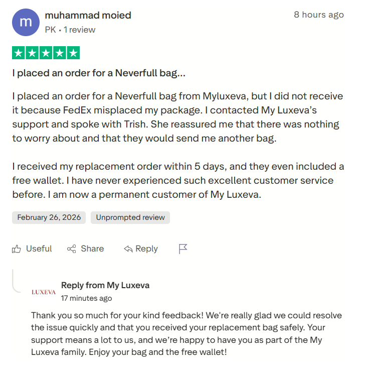Click the "17 minutes ago" reply timestamp

click(x=86, y=298)
